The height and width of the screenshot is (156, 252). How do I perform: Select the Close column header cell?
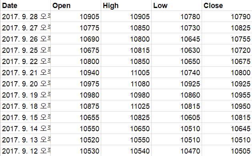tap(227, 6)
